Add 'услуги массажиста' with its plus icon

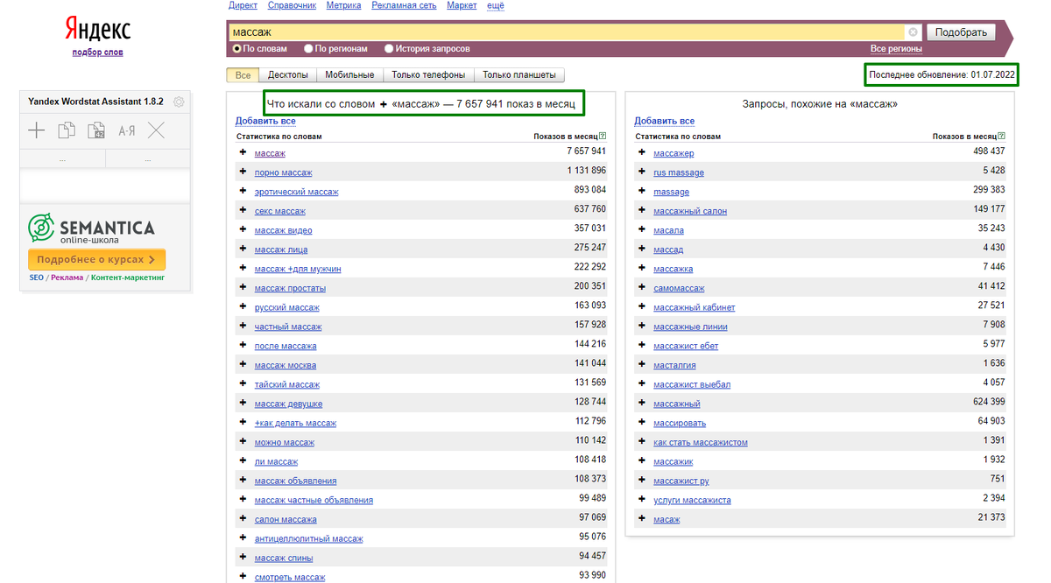pos(641,499)
